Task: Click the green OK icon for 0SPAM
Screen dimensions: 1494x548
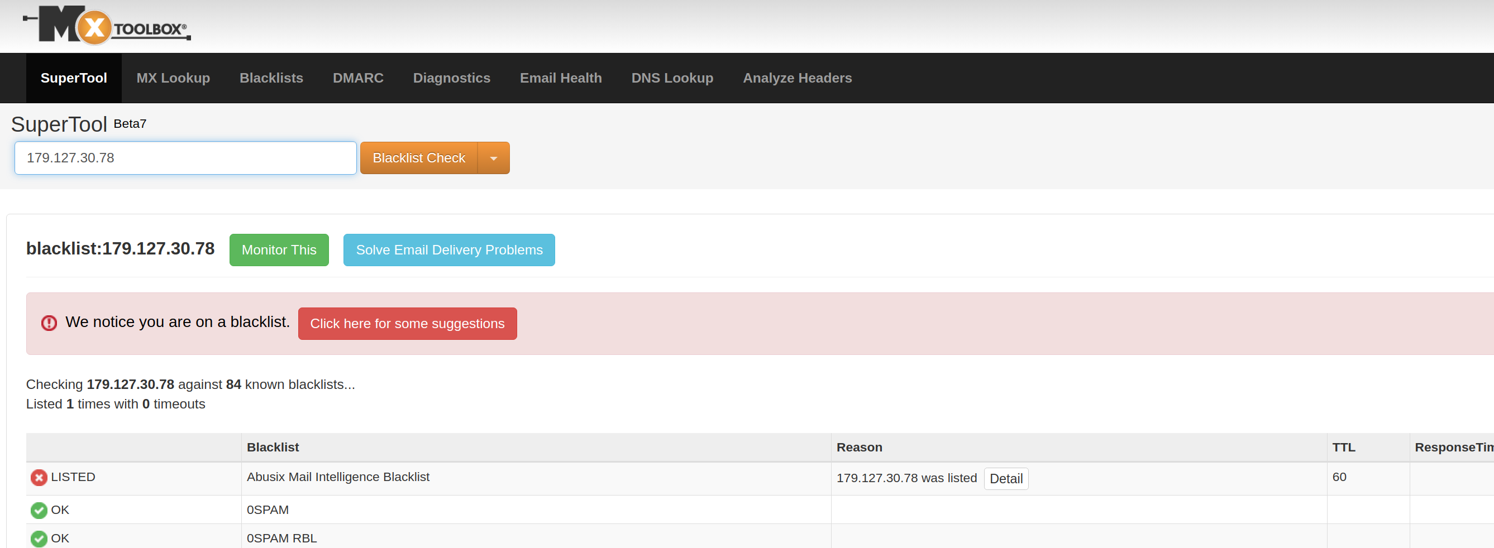Action: 39,511
